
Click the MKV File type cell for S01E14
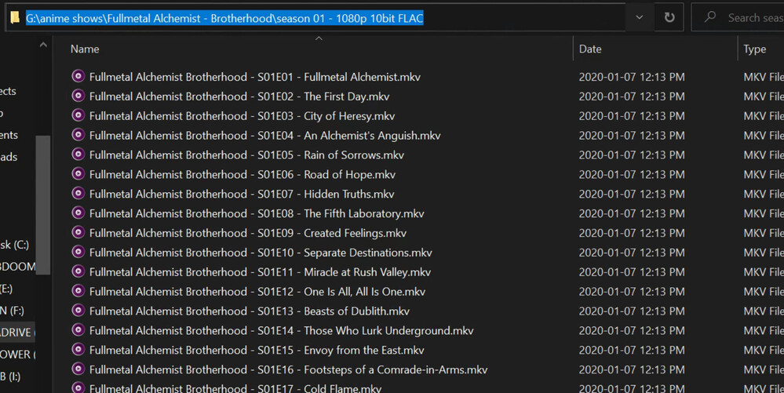pyautogui.click(x=764, y=330)
